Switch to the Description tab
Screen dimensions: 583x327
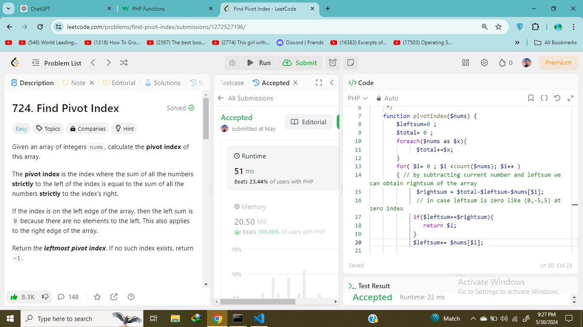(32, 83)
